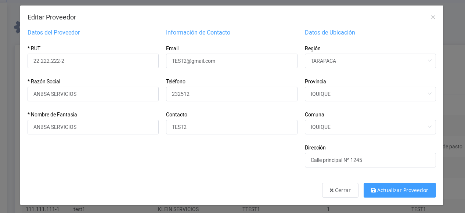Click the Datos del Proveedor heading

tap(54, 32)
